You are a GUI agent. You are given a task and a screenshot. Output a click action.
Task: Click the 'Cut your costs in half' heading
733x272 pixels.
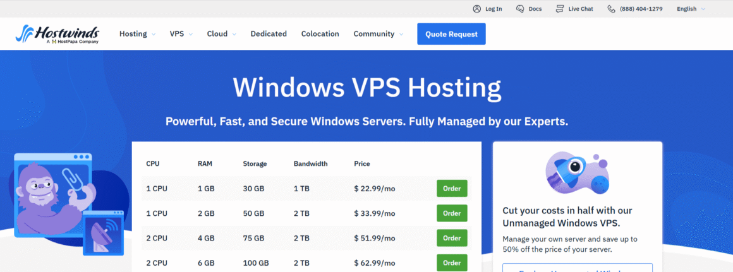click(567, 217)
